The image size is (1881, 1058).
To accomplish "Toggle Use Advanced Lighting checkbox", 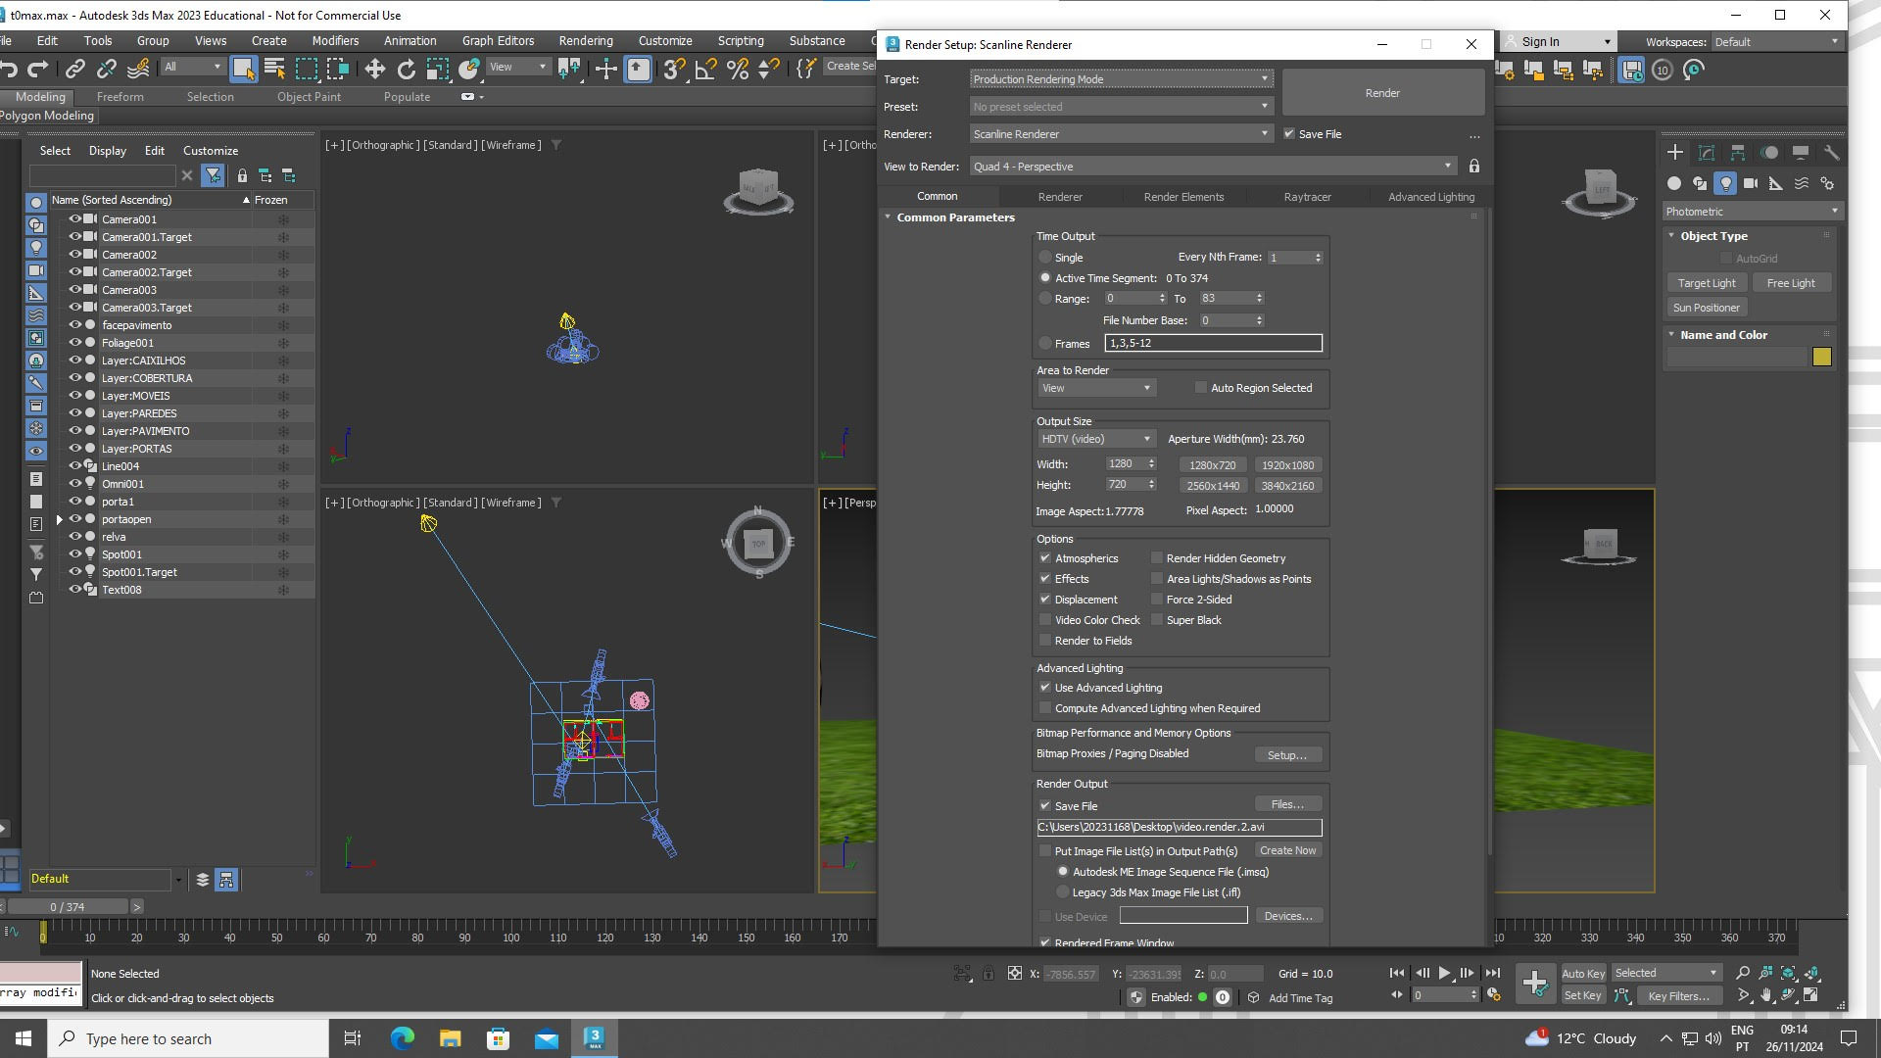I will [x=1045, y=688].
